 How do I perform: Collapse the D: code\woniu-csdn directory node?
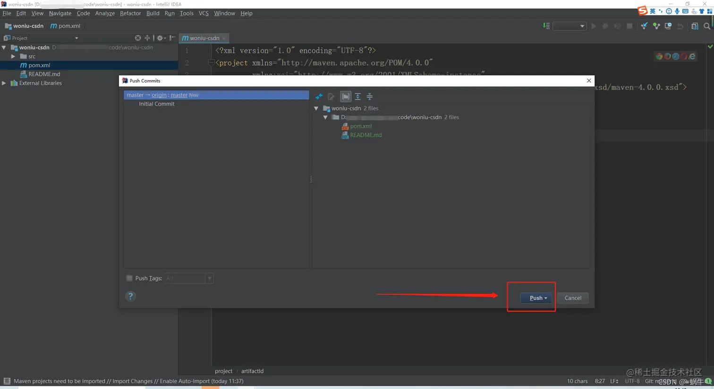pyautogui.click(x=325, y=117)
